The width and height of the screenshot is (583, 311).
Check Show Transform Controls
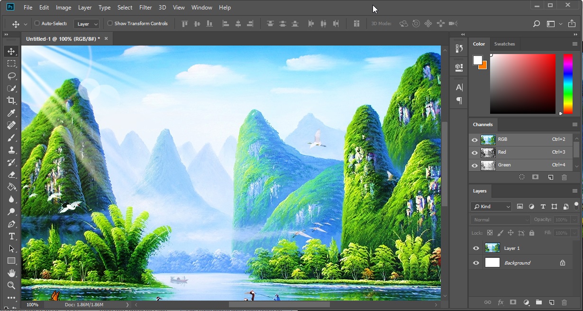pyautogui.click(x=110, y=23)
